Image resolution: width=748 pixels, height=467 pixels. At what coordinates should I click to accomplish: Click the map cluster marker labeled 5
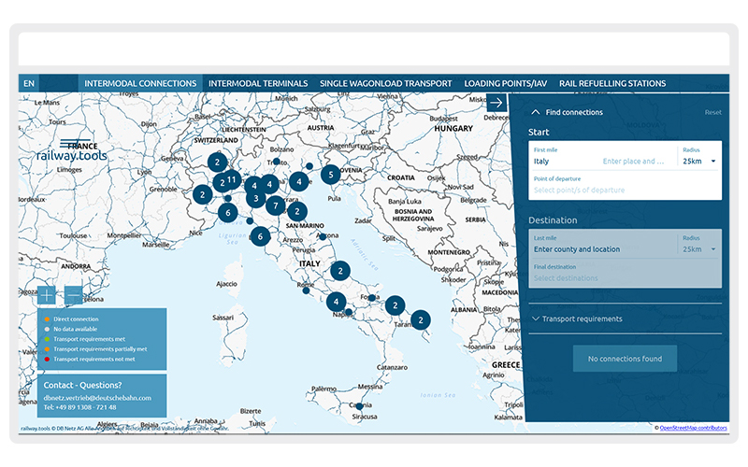pyautogui.click(x=329, y=174)
